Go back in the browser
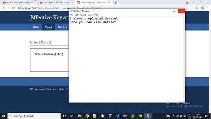 pos(3,8)
